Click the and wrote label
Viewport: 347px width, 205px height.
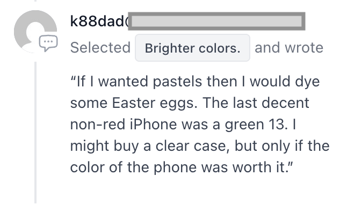pos(289,48)
